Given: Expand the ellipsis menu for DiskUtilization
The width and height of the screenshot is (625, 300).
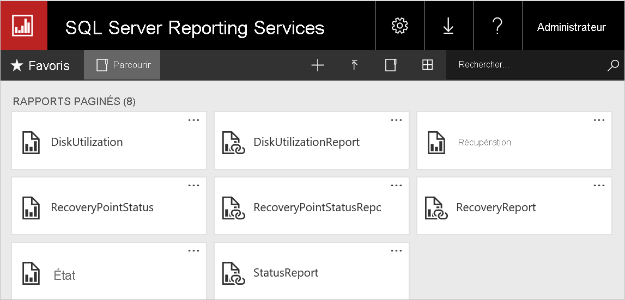Looking at the screenshot, I should [193, 120].
